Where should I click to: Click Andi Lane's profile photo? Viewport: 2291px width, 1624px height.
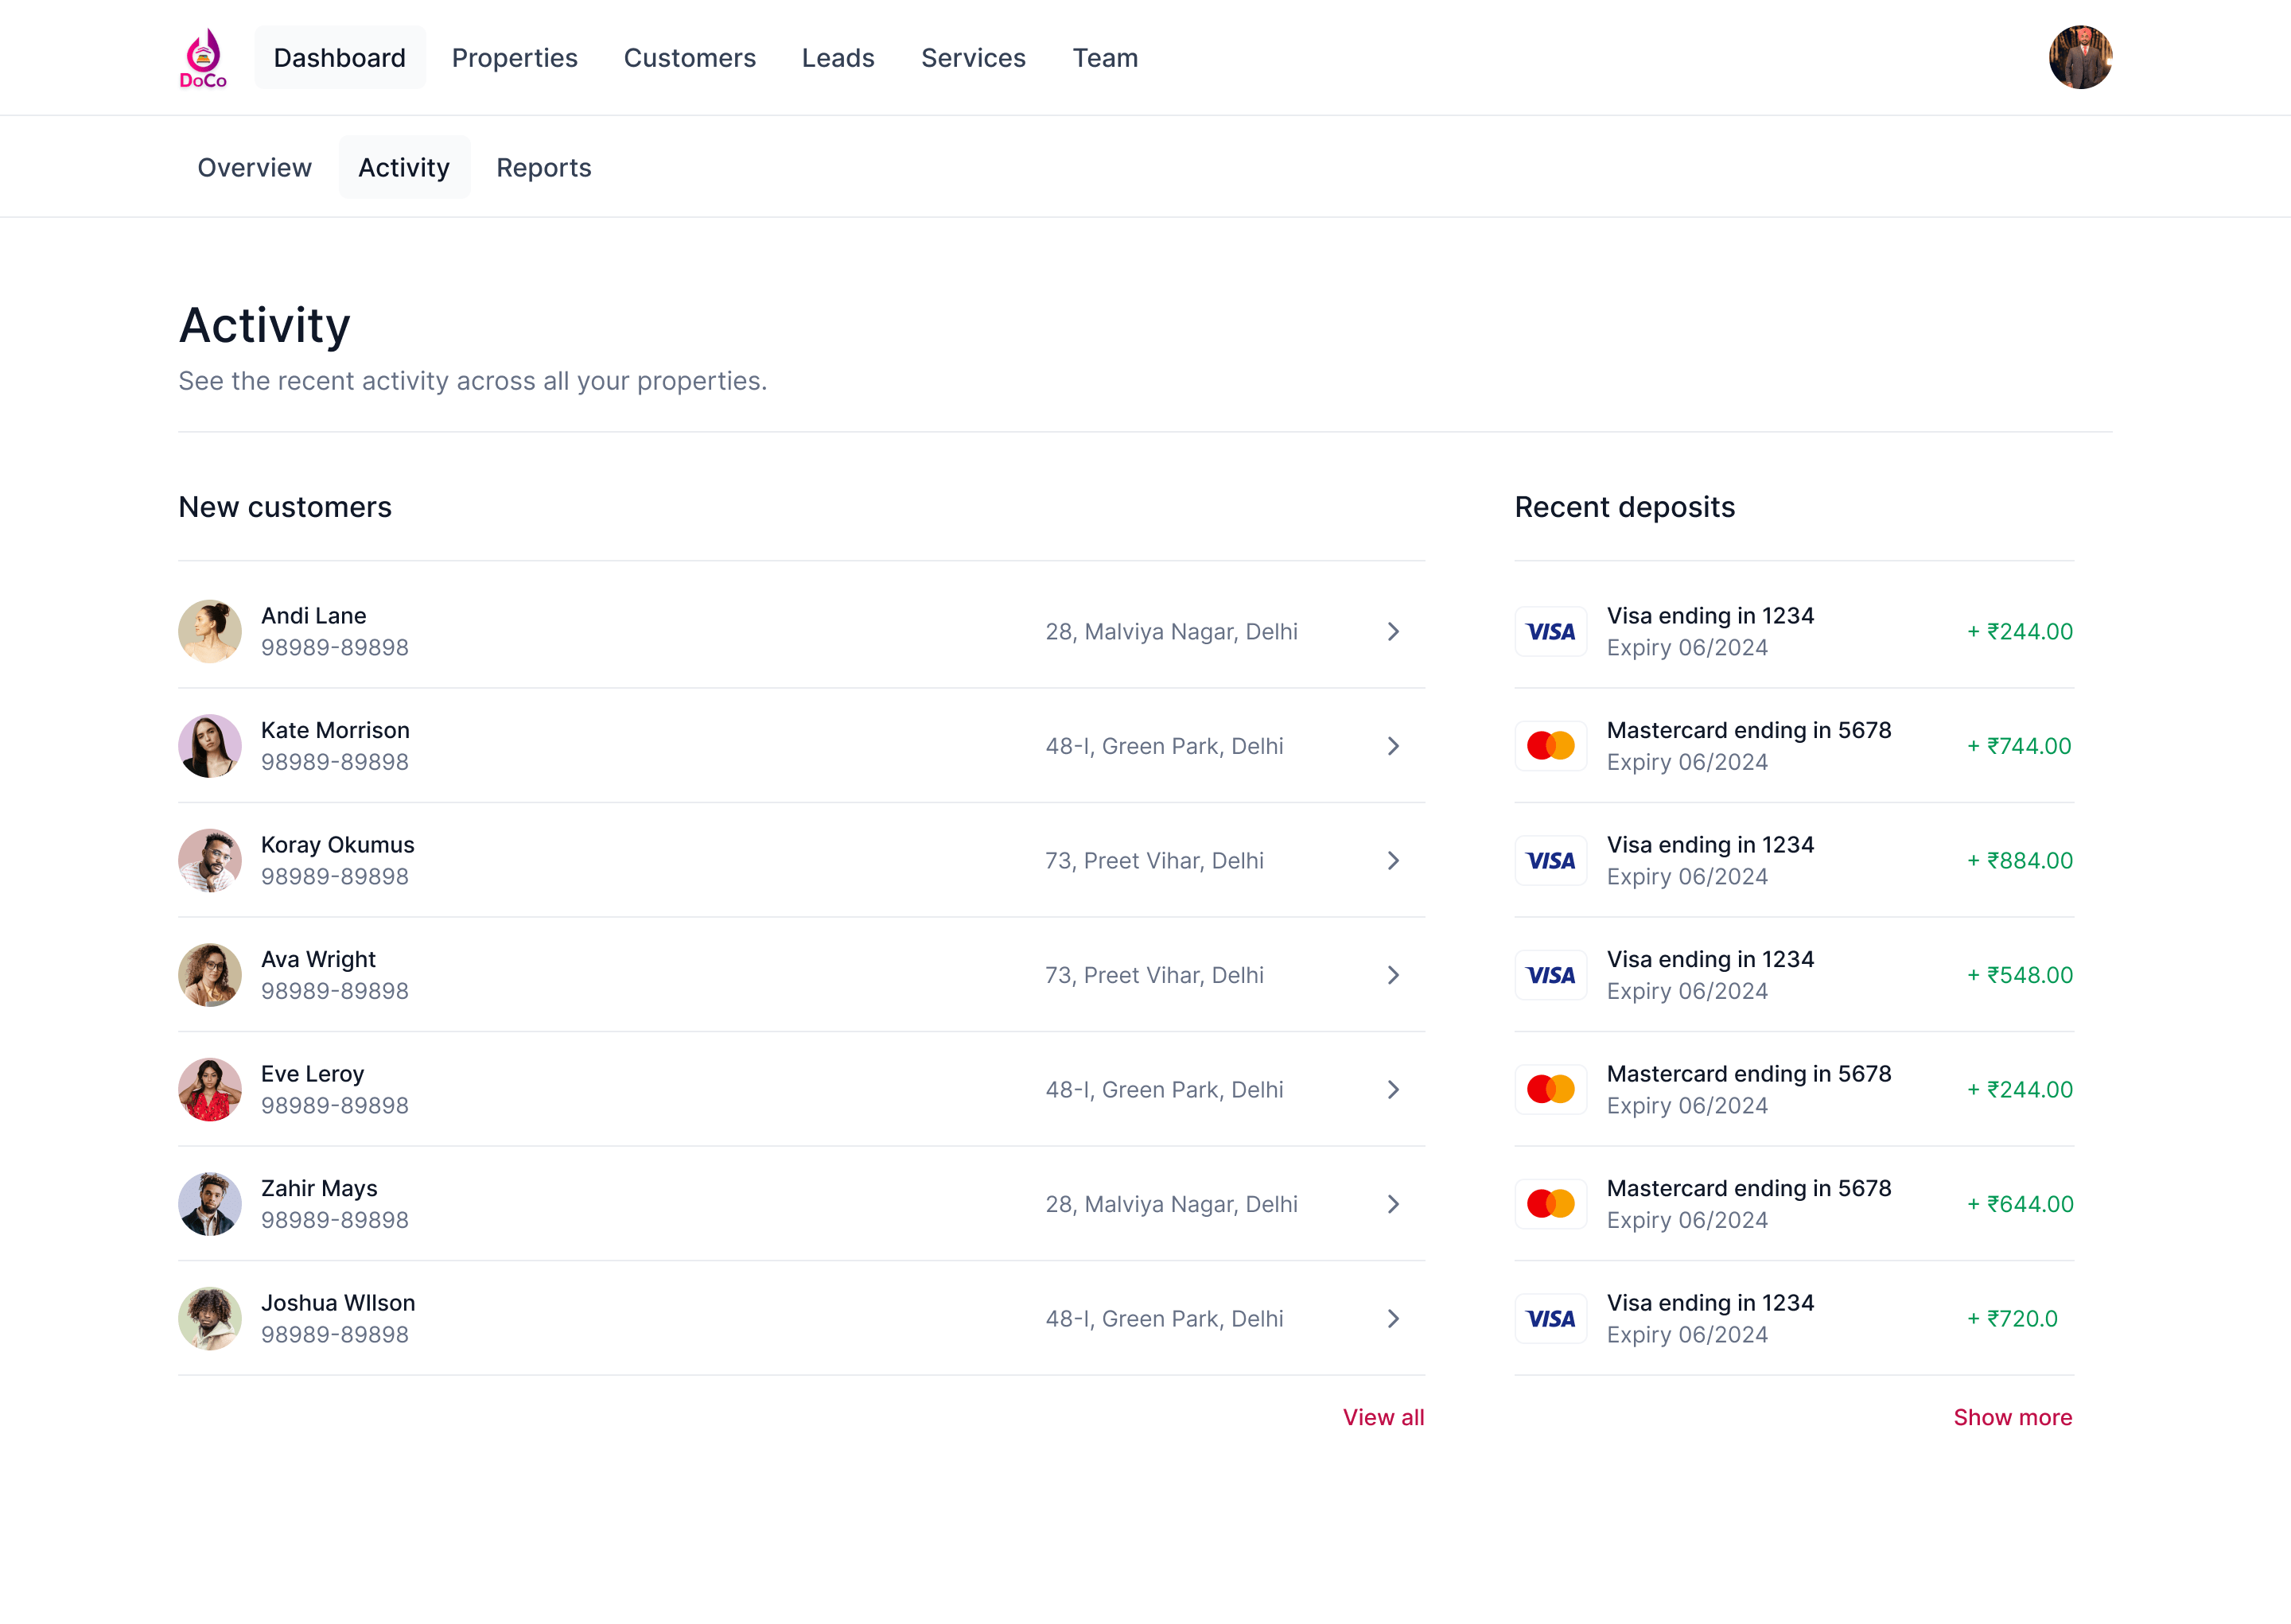(x=210, y=631)
